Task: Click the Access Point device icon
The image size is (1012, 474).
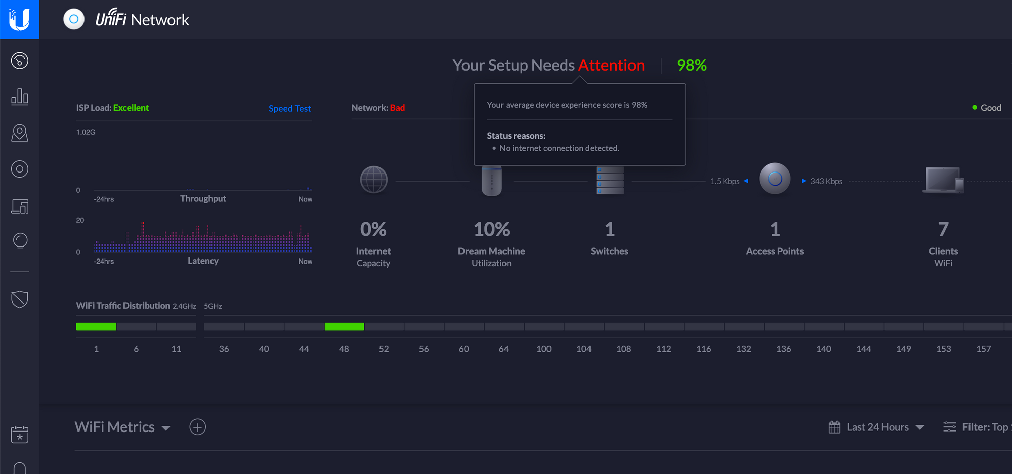Action: click(x=775, y=179)
